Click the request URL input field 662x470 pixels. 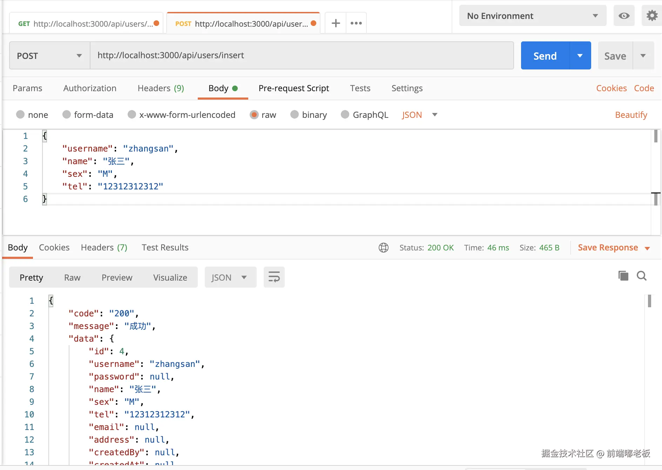pyautogui.click(x=302, y=55)
